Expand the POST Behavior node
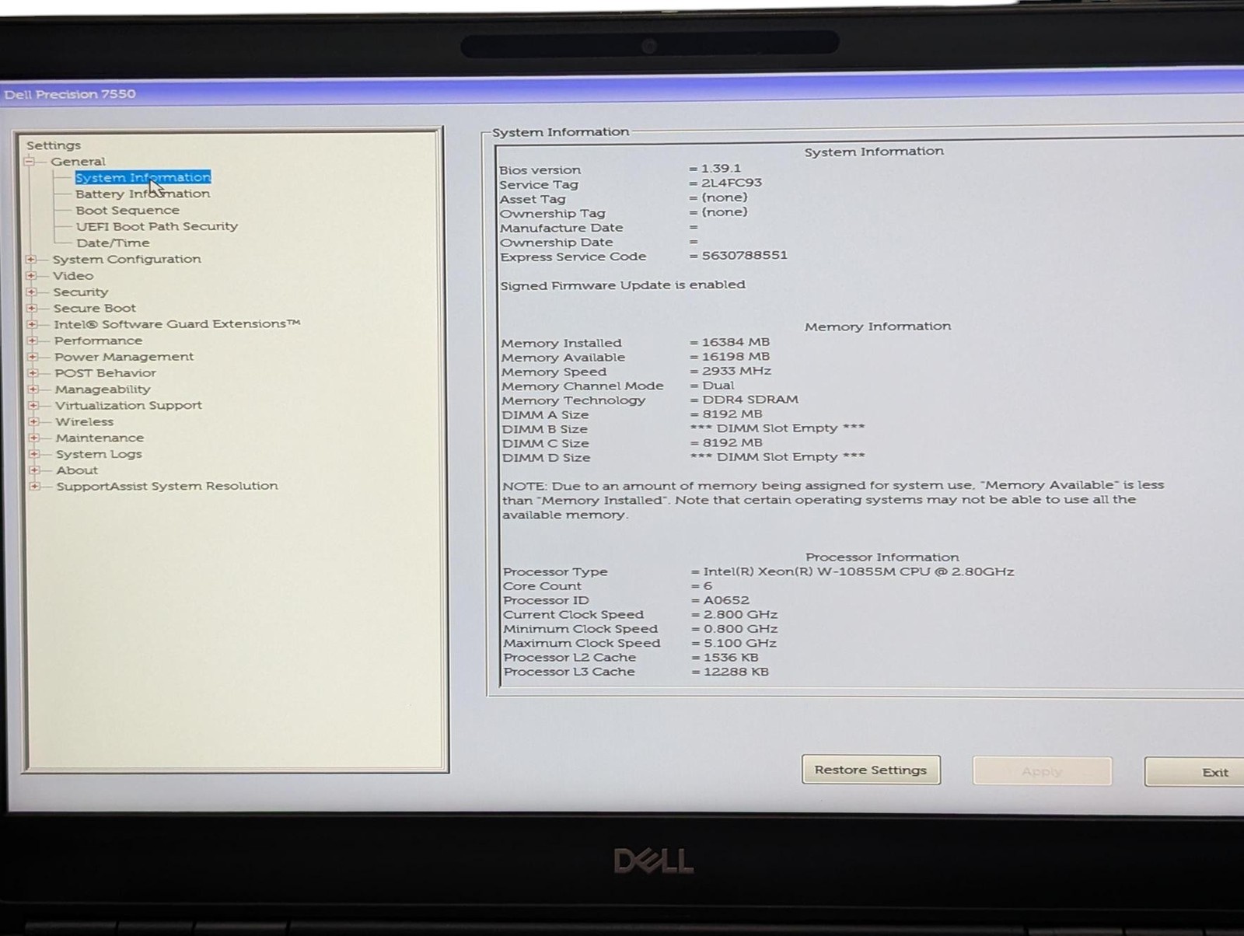This screenshot has width=1244, height=936. coord(33,373)
